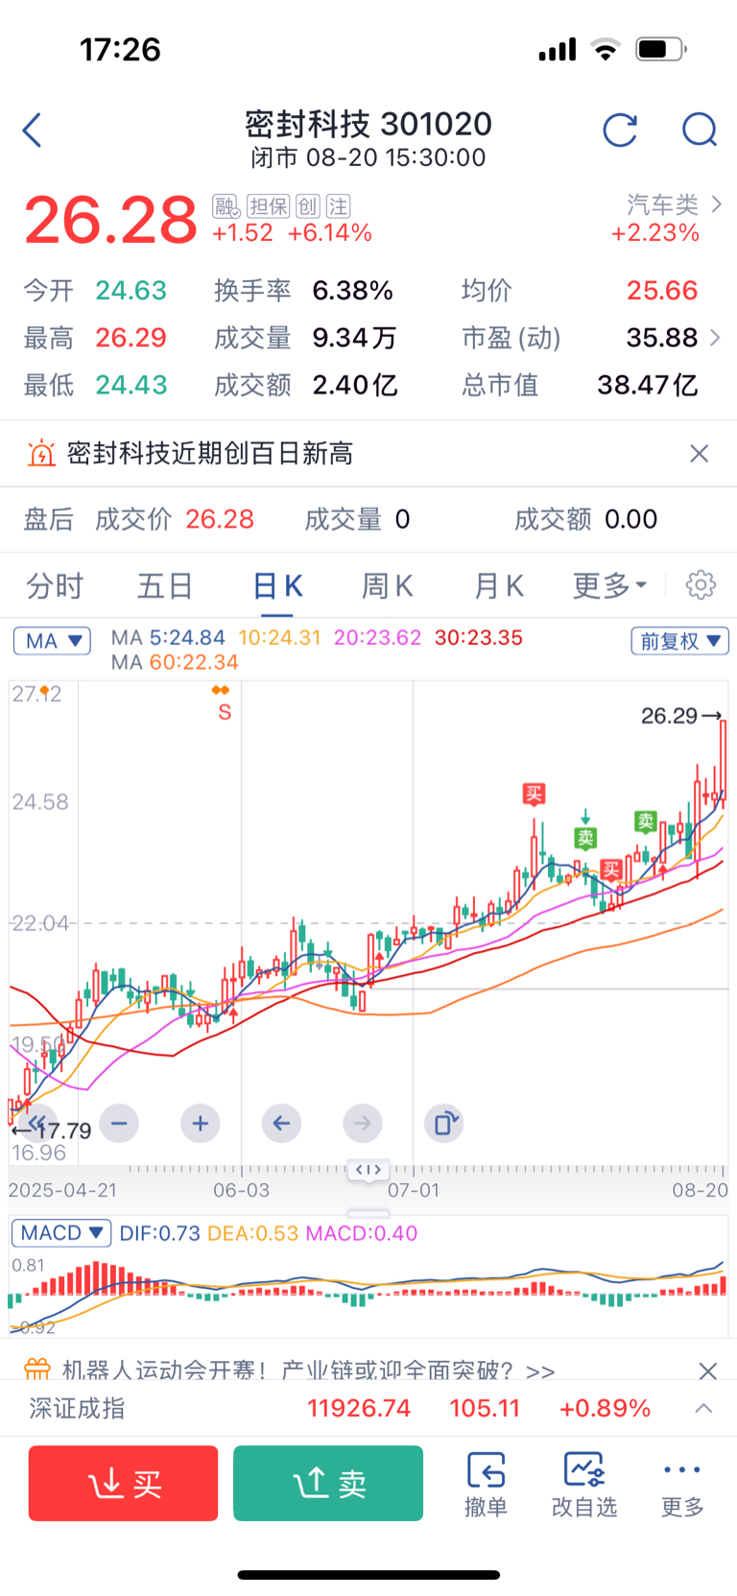
Task: Rotate chart to landscape view
Action: 443,1122
